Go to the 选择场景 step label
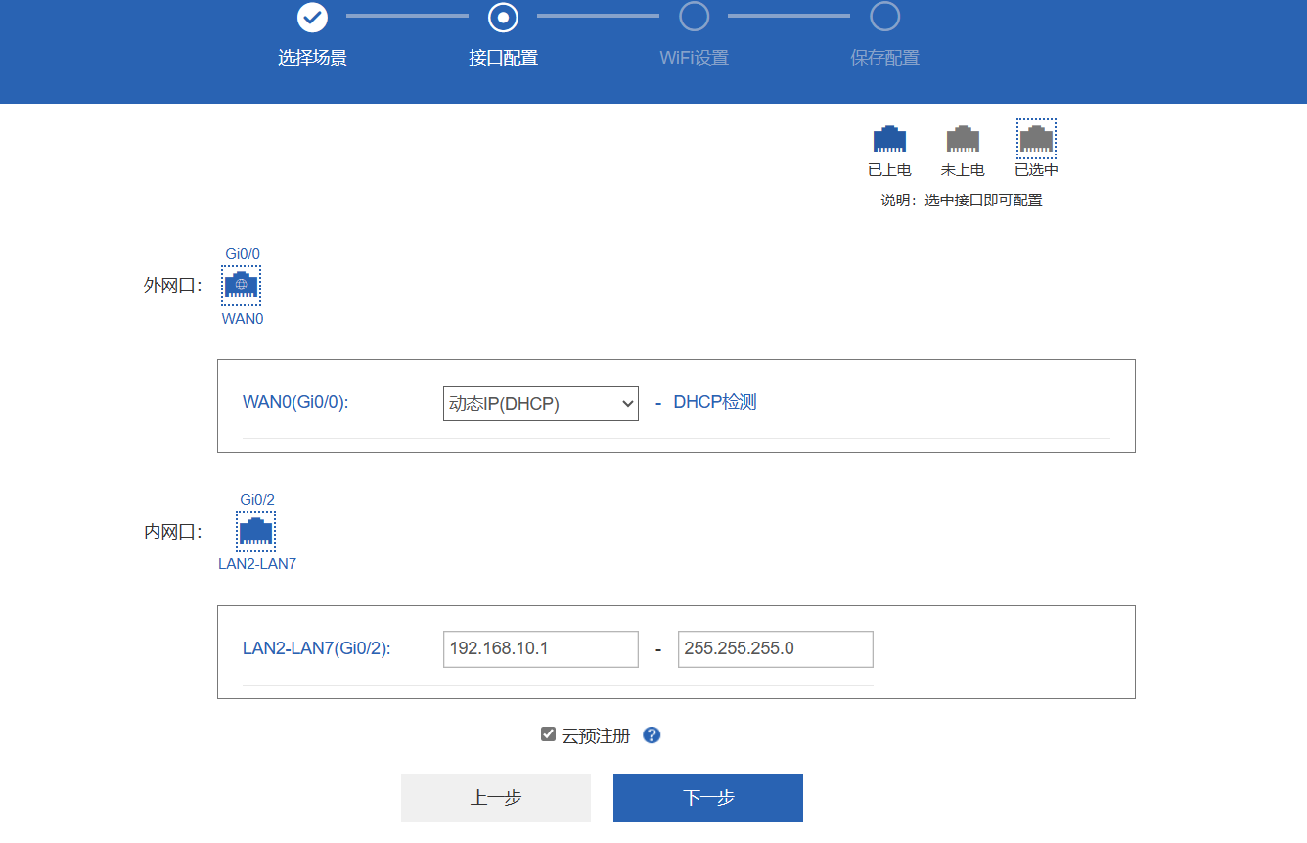1307x843 pixels. pos(312,58)
